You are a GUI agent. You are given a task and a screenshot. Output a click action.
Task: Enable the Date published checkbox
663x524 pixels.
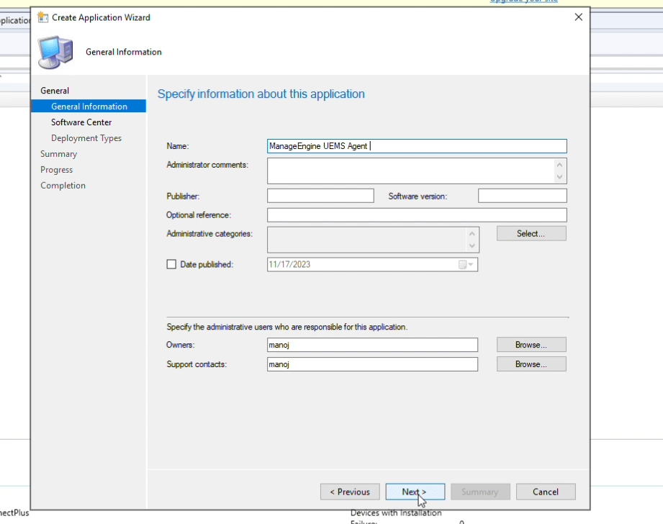(171, 264)
